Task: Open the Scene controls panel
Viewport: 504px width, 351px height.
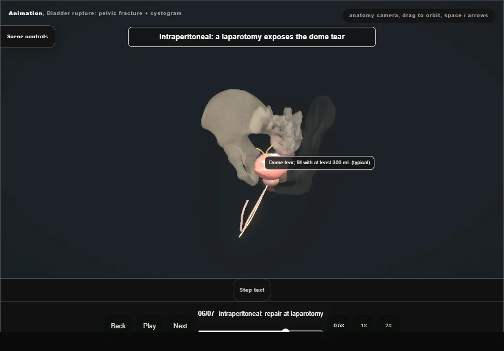Action: click(x=28, y=37)
